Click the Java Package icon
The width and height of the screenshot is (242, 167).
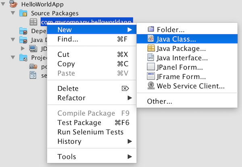151,48
